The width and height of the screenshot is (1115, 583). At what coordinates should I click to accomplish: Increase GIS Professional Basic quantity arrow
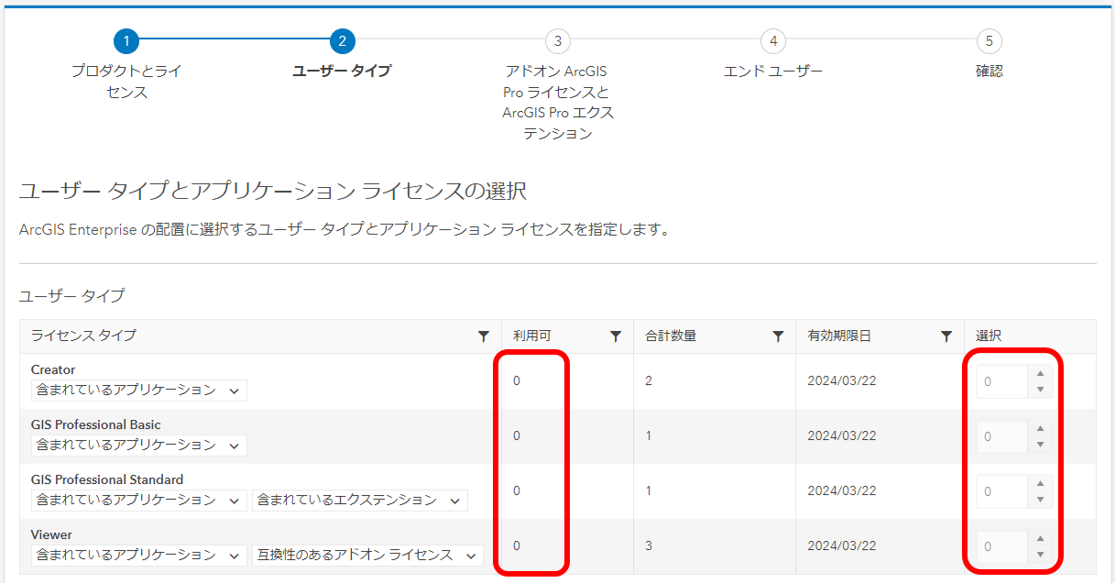(1039, 428)
